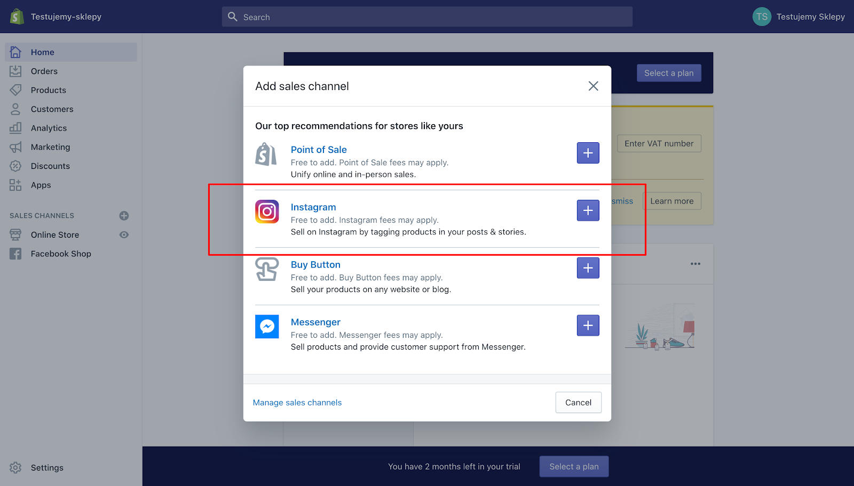Click the Instagram logo icon

pos(267,212)
